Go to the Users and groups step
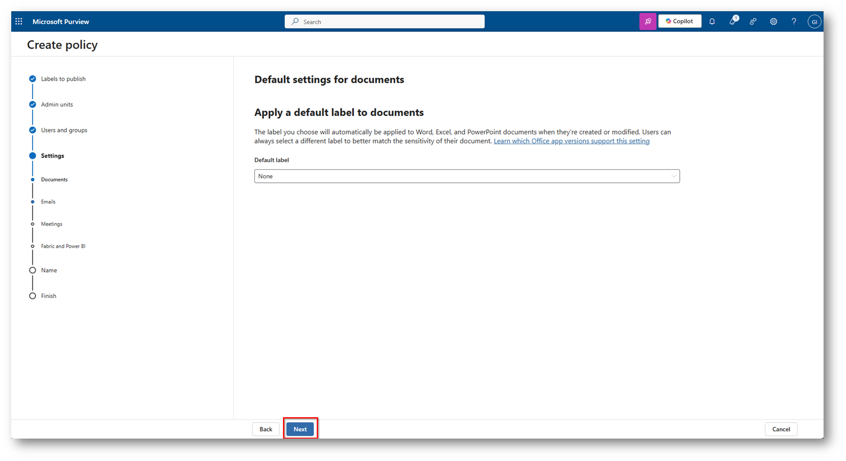This screenshot has width=846, height=461. click(x=64, y=130)
